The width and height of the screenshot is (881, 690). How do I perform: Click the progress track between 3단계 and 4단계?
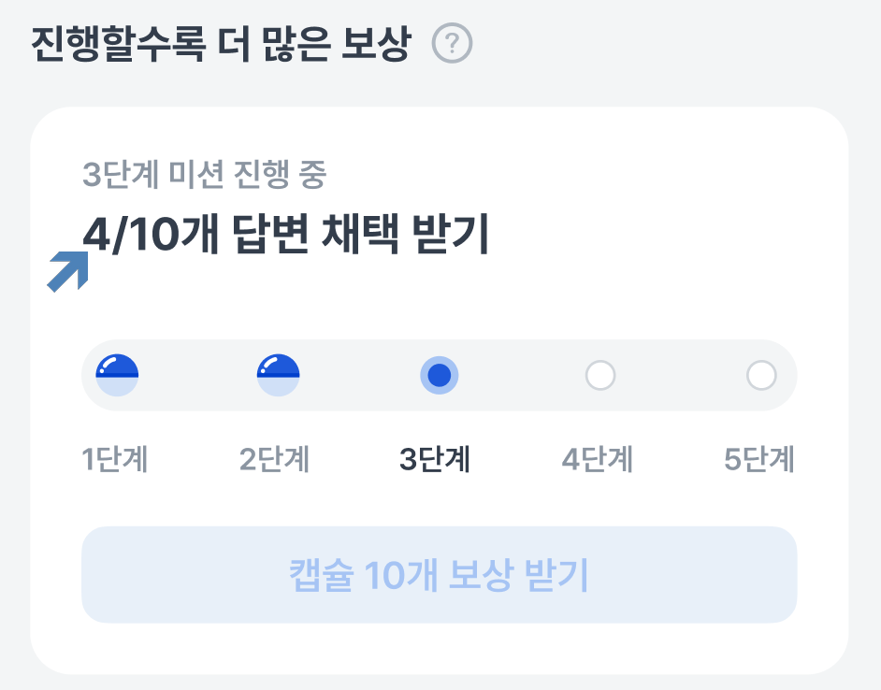pos(520,375)
